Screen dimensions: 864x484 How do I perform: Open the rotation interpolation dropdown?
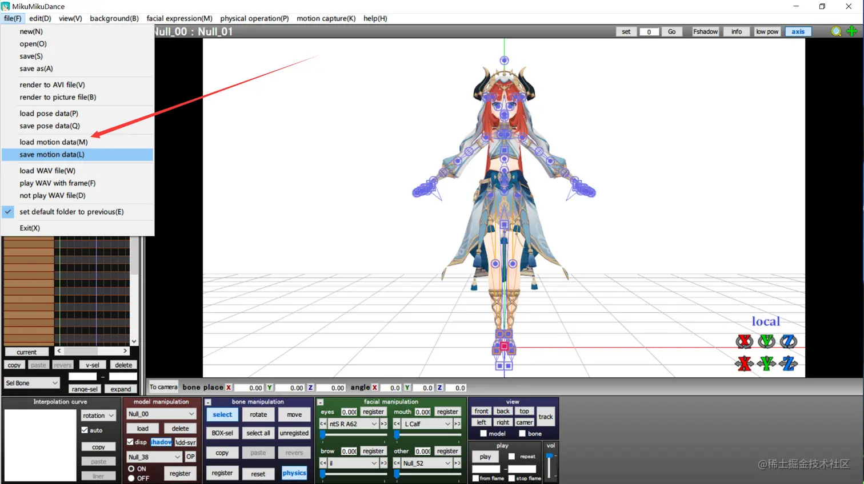point(98,416)
